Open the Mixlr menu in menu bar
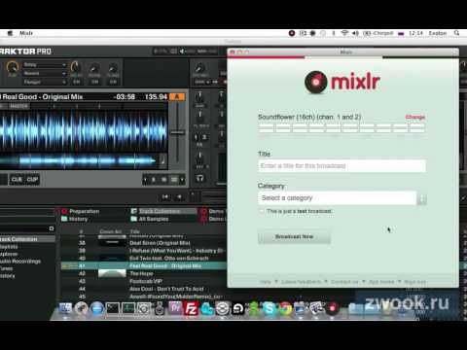This screenshot has width=467, height=350. pos(26,33)
